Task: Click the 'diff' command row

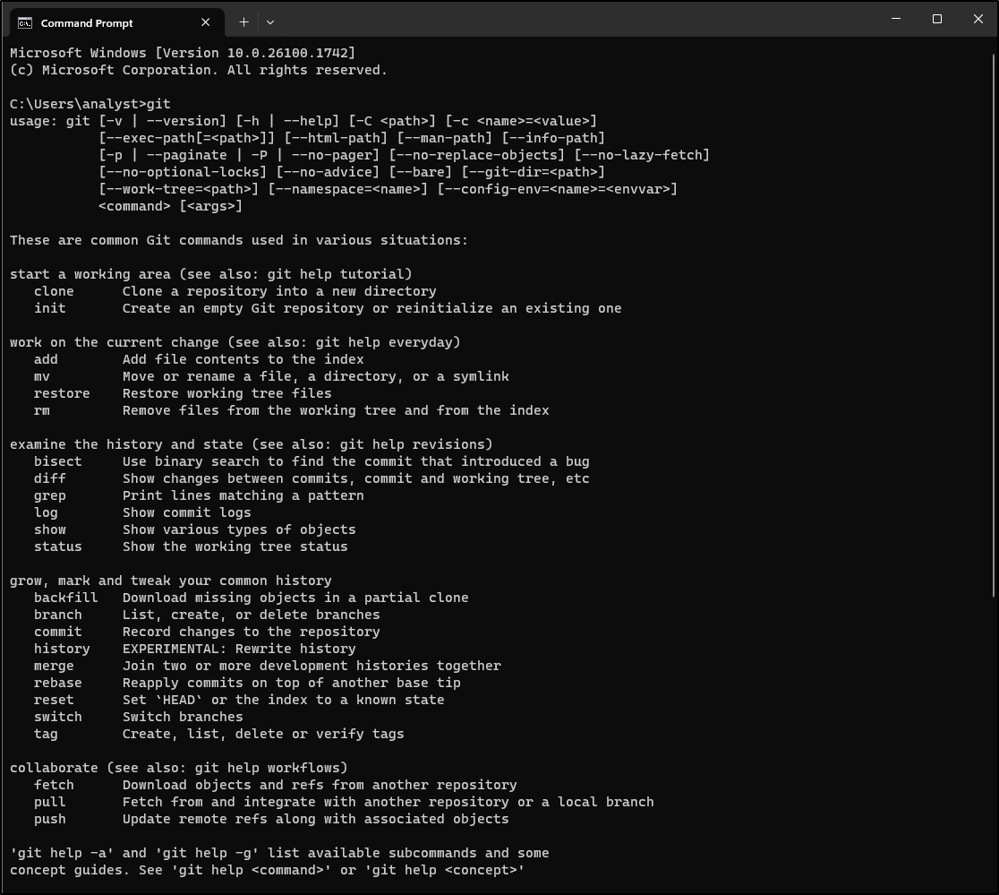Action: pyautogui.click(x=312, y=478)
